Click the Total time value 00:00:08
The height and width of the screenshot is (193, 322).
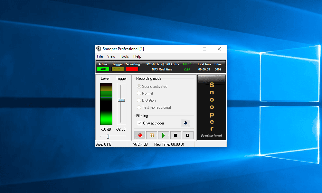coord(204,69)
